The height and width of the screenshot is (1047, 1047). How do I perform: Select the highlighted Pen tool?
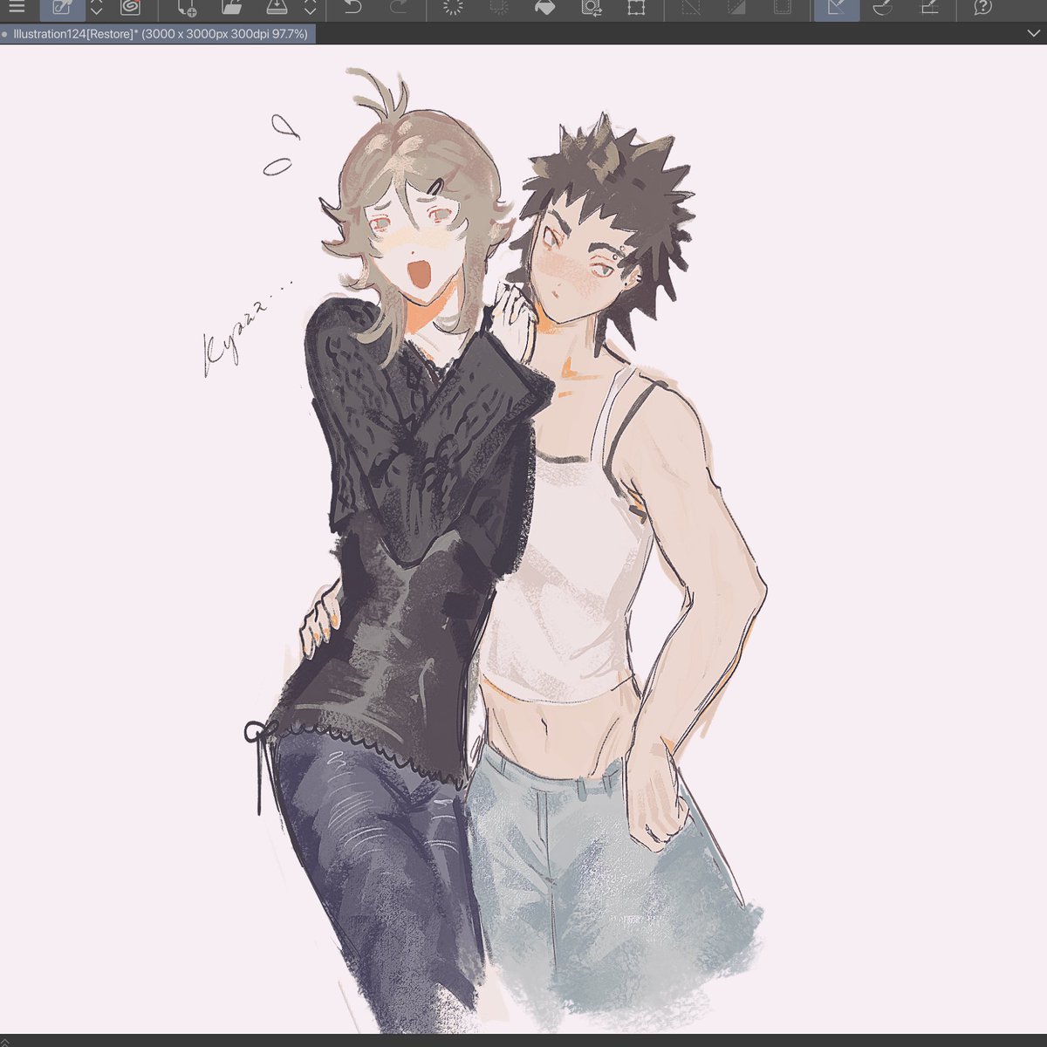coord(61,10)
